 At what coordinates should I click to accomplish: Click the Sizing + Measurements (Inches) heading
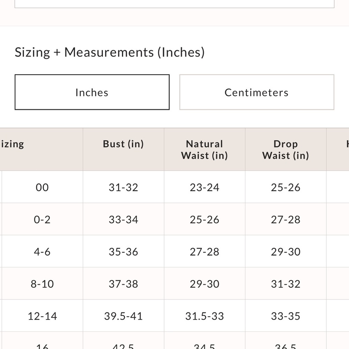click(110, 53)
